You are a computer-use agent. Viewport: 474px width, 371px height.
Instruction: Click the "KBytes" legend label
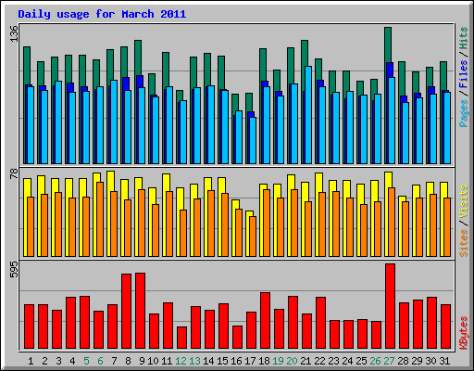pos(464,333)
